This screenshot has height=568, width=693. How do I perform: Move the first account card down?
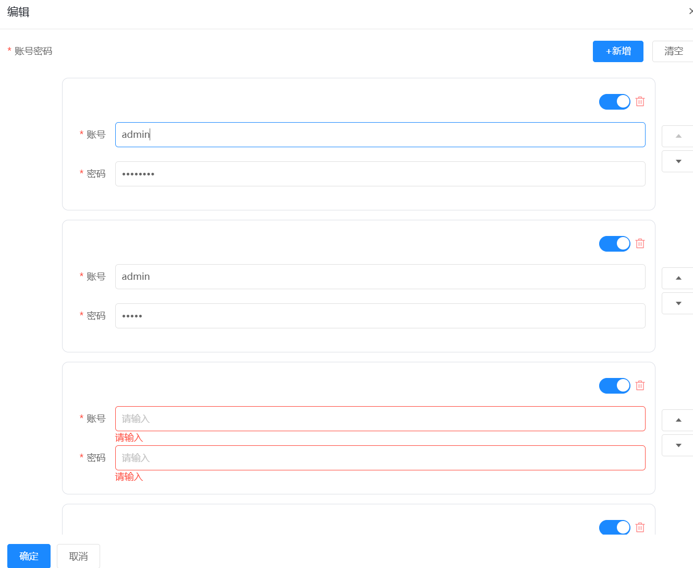[x=678, y=161]
